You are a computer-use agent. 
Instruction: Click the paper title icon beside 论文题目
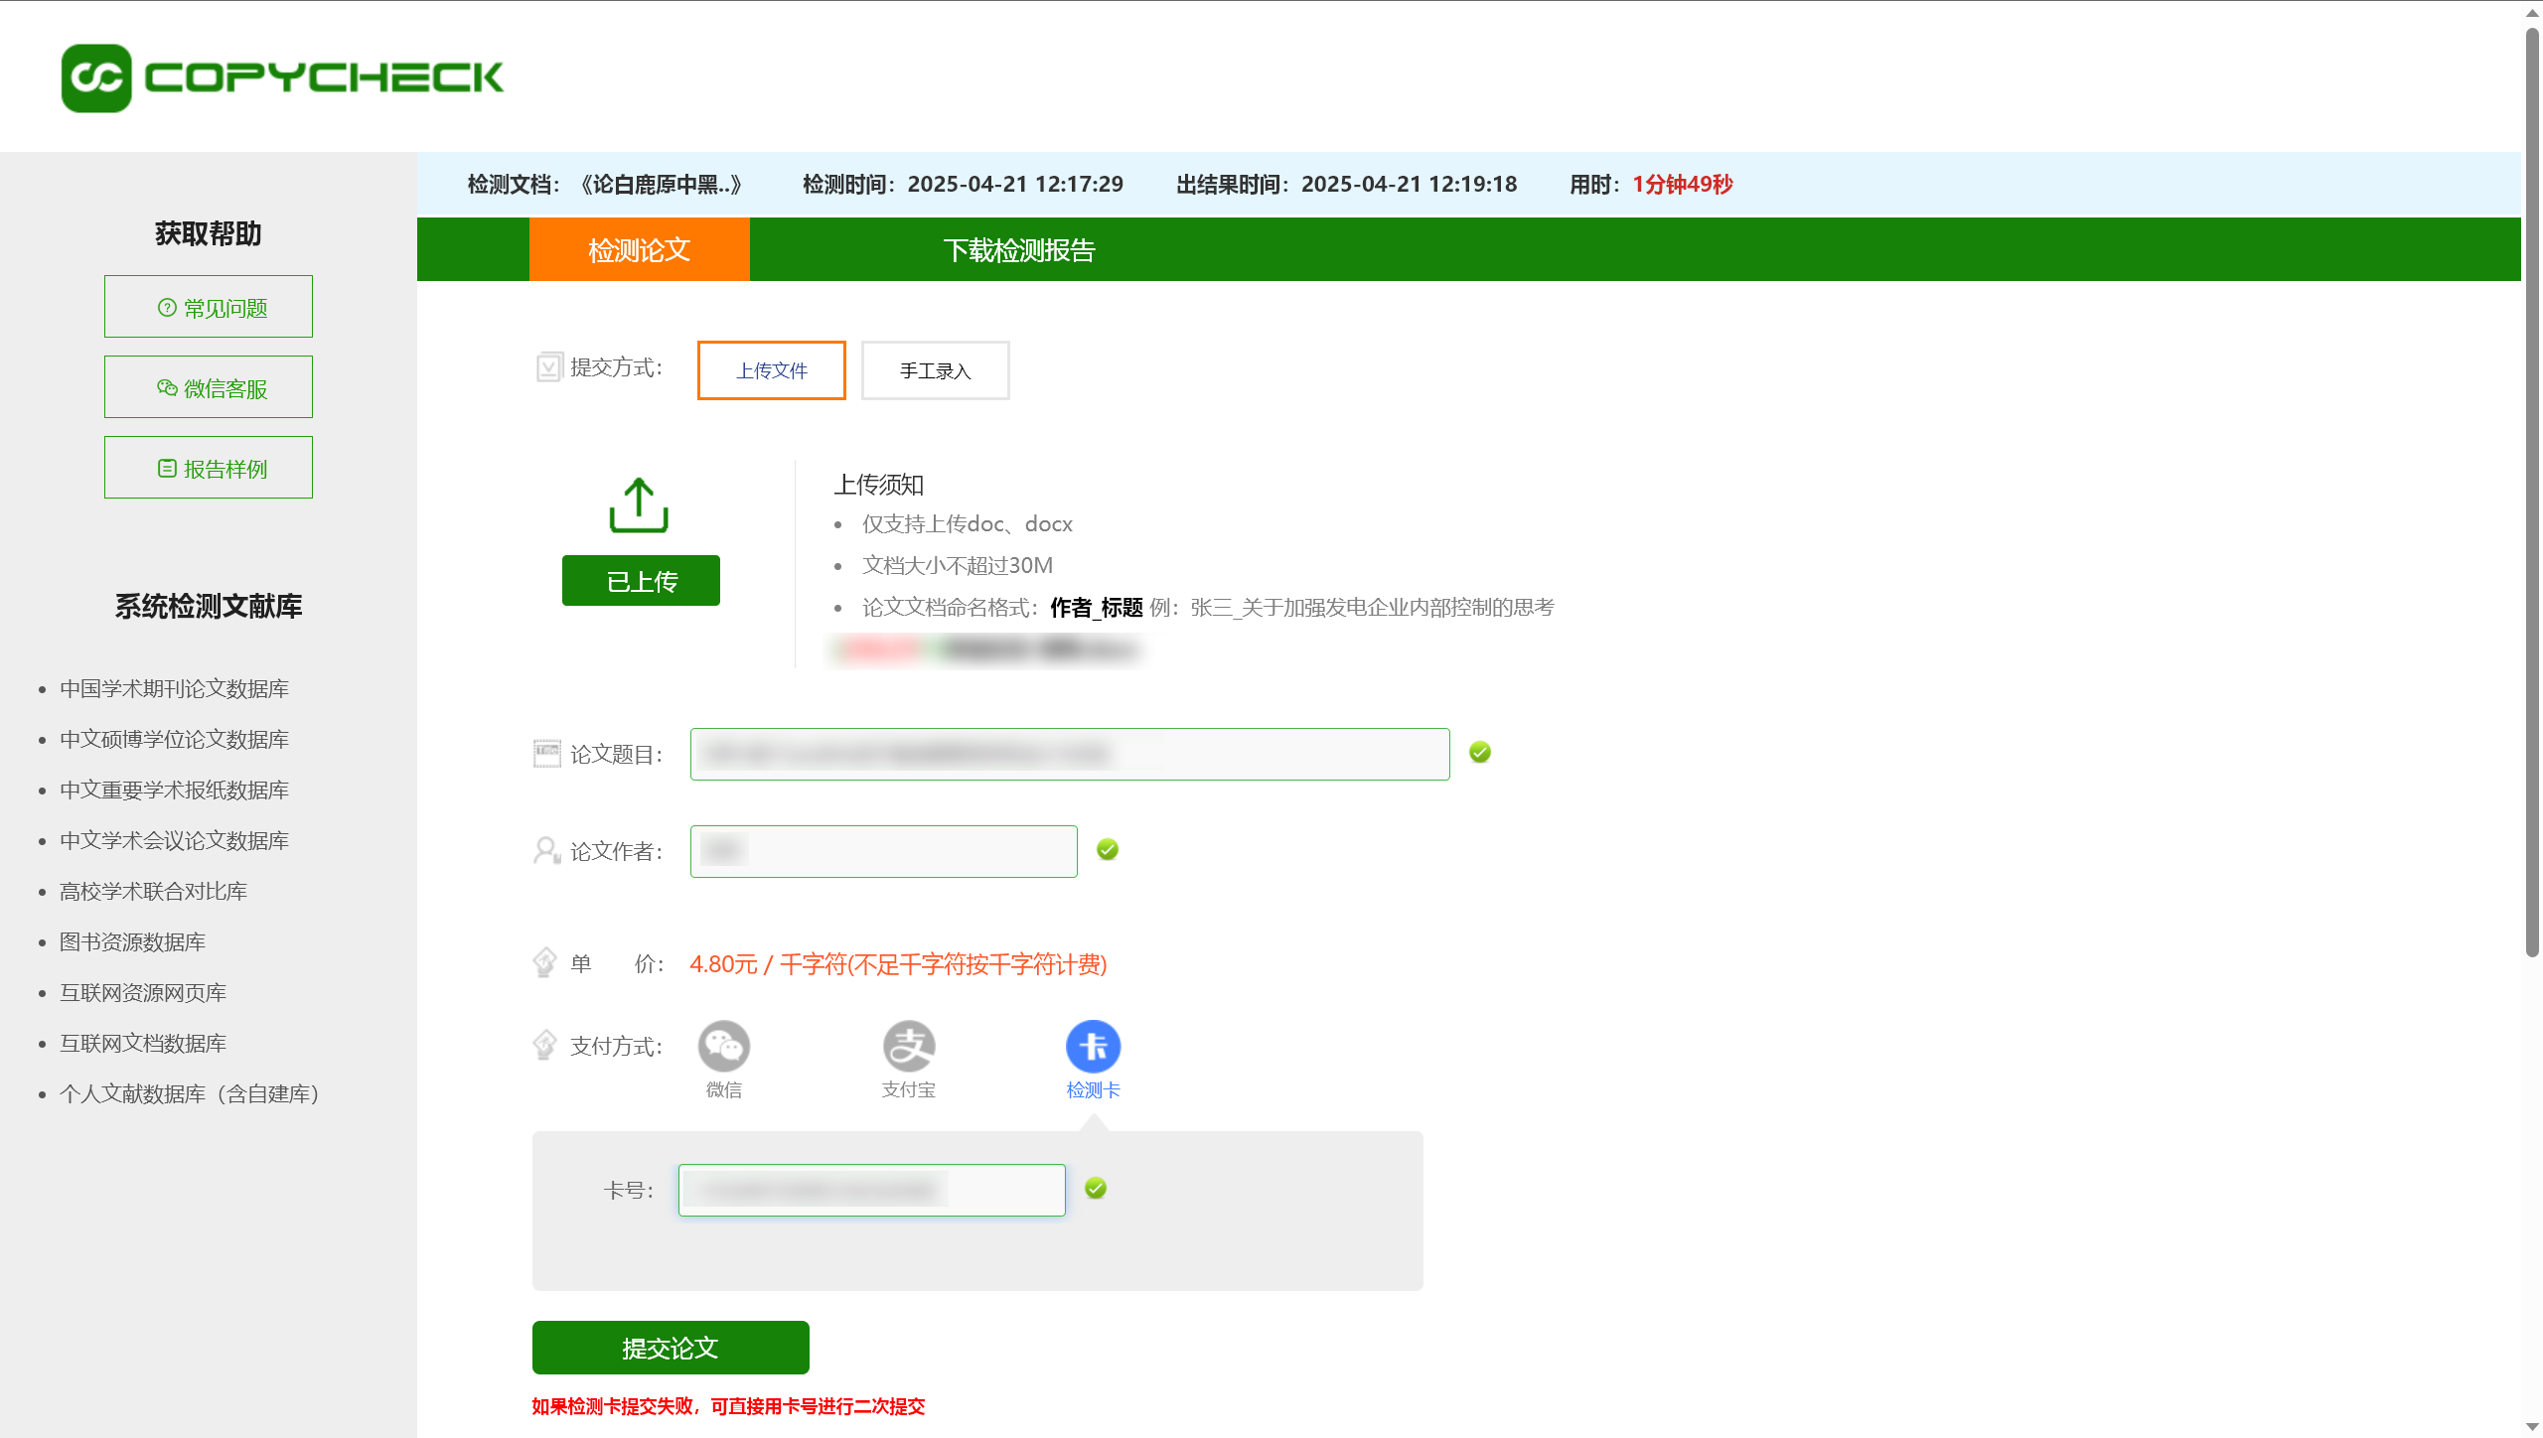547,754
